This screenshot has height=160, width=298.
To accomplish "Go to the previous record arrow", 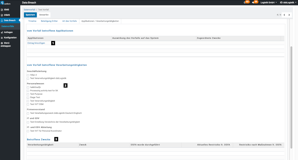I will point(284,15).
